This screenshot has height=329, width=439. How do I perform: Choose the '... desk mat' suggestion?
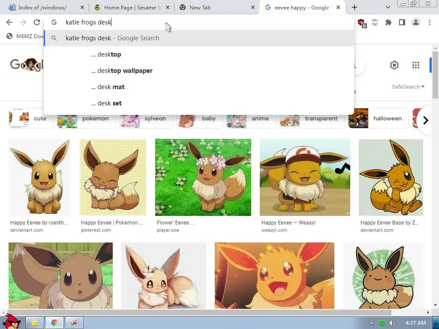coord(199,87)
